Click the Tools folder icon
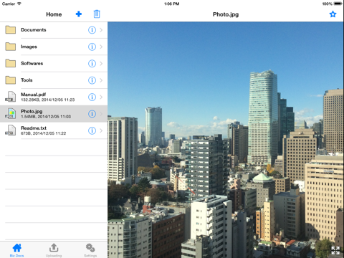344x258 pixels. [11, 80]
